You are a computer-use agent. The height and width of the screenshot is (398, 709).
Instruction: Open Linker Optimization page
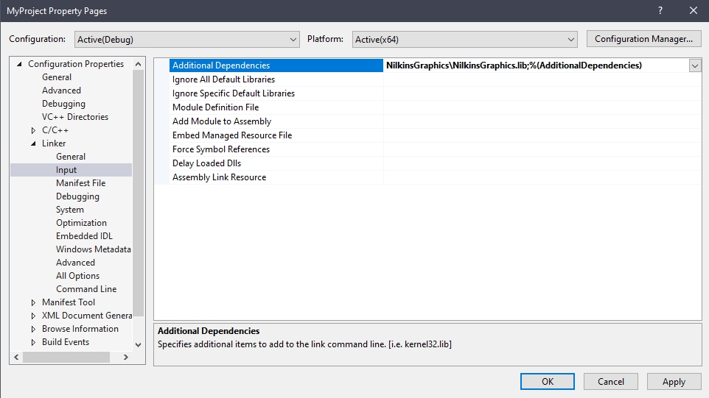pos(81,222)
